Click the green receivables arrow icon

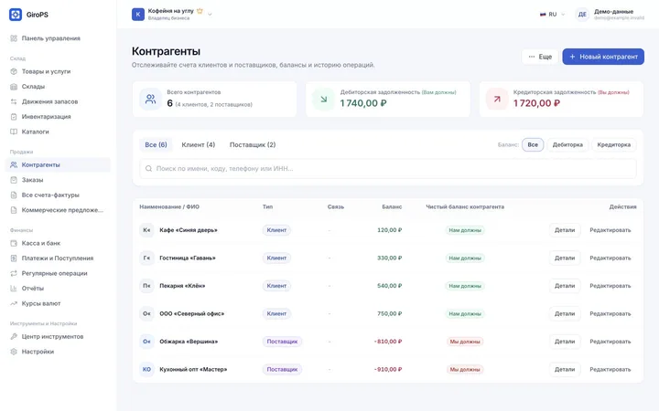[324, 100]
